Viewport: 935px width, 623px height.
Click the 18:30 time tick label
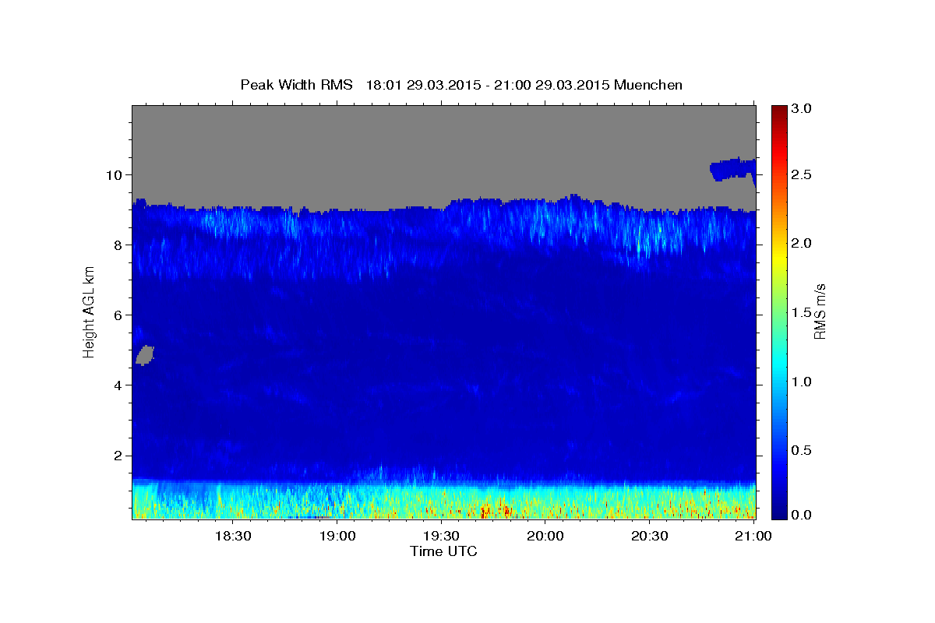tap(233, 536)
